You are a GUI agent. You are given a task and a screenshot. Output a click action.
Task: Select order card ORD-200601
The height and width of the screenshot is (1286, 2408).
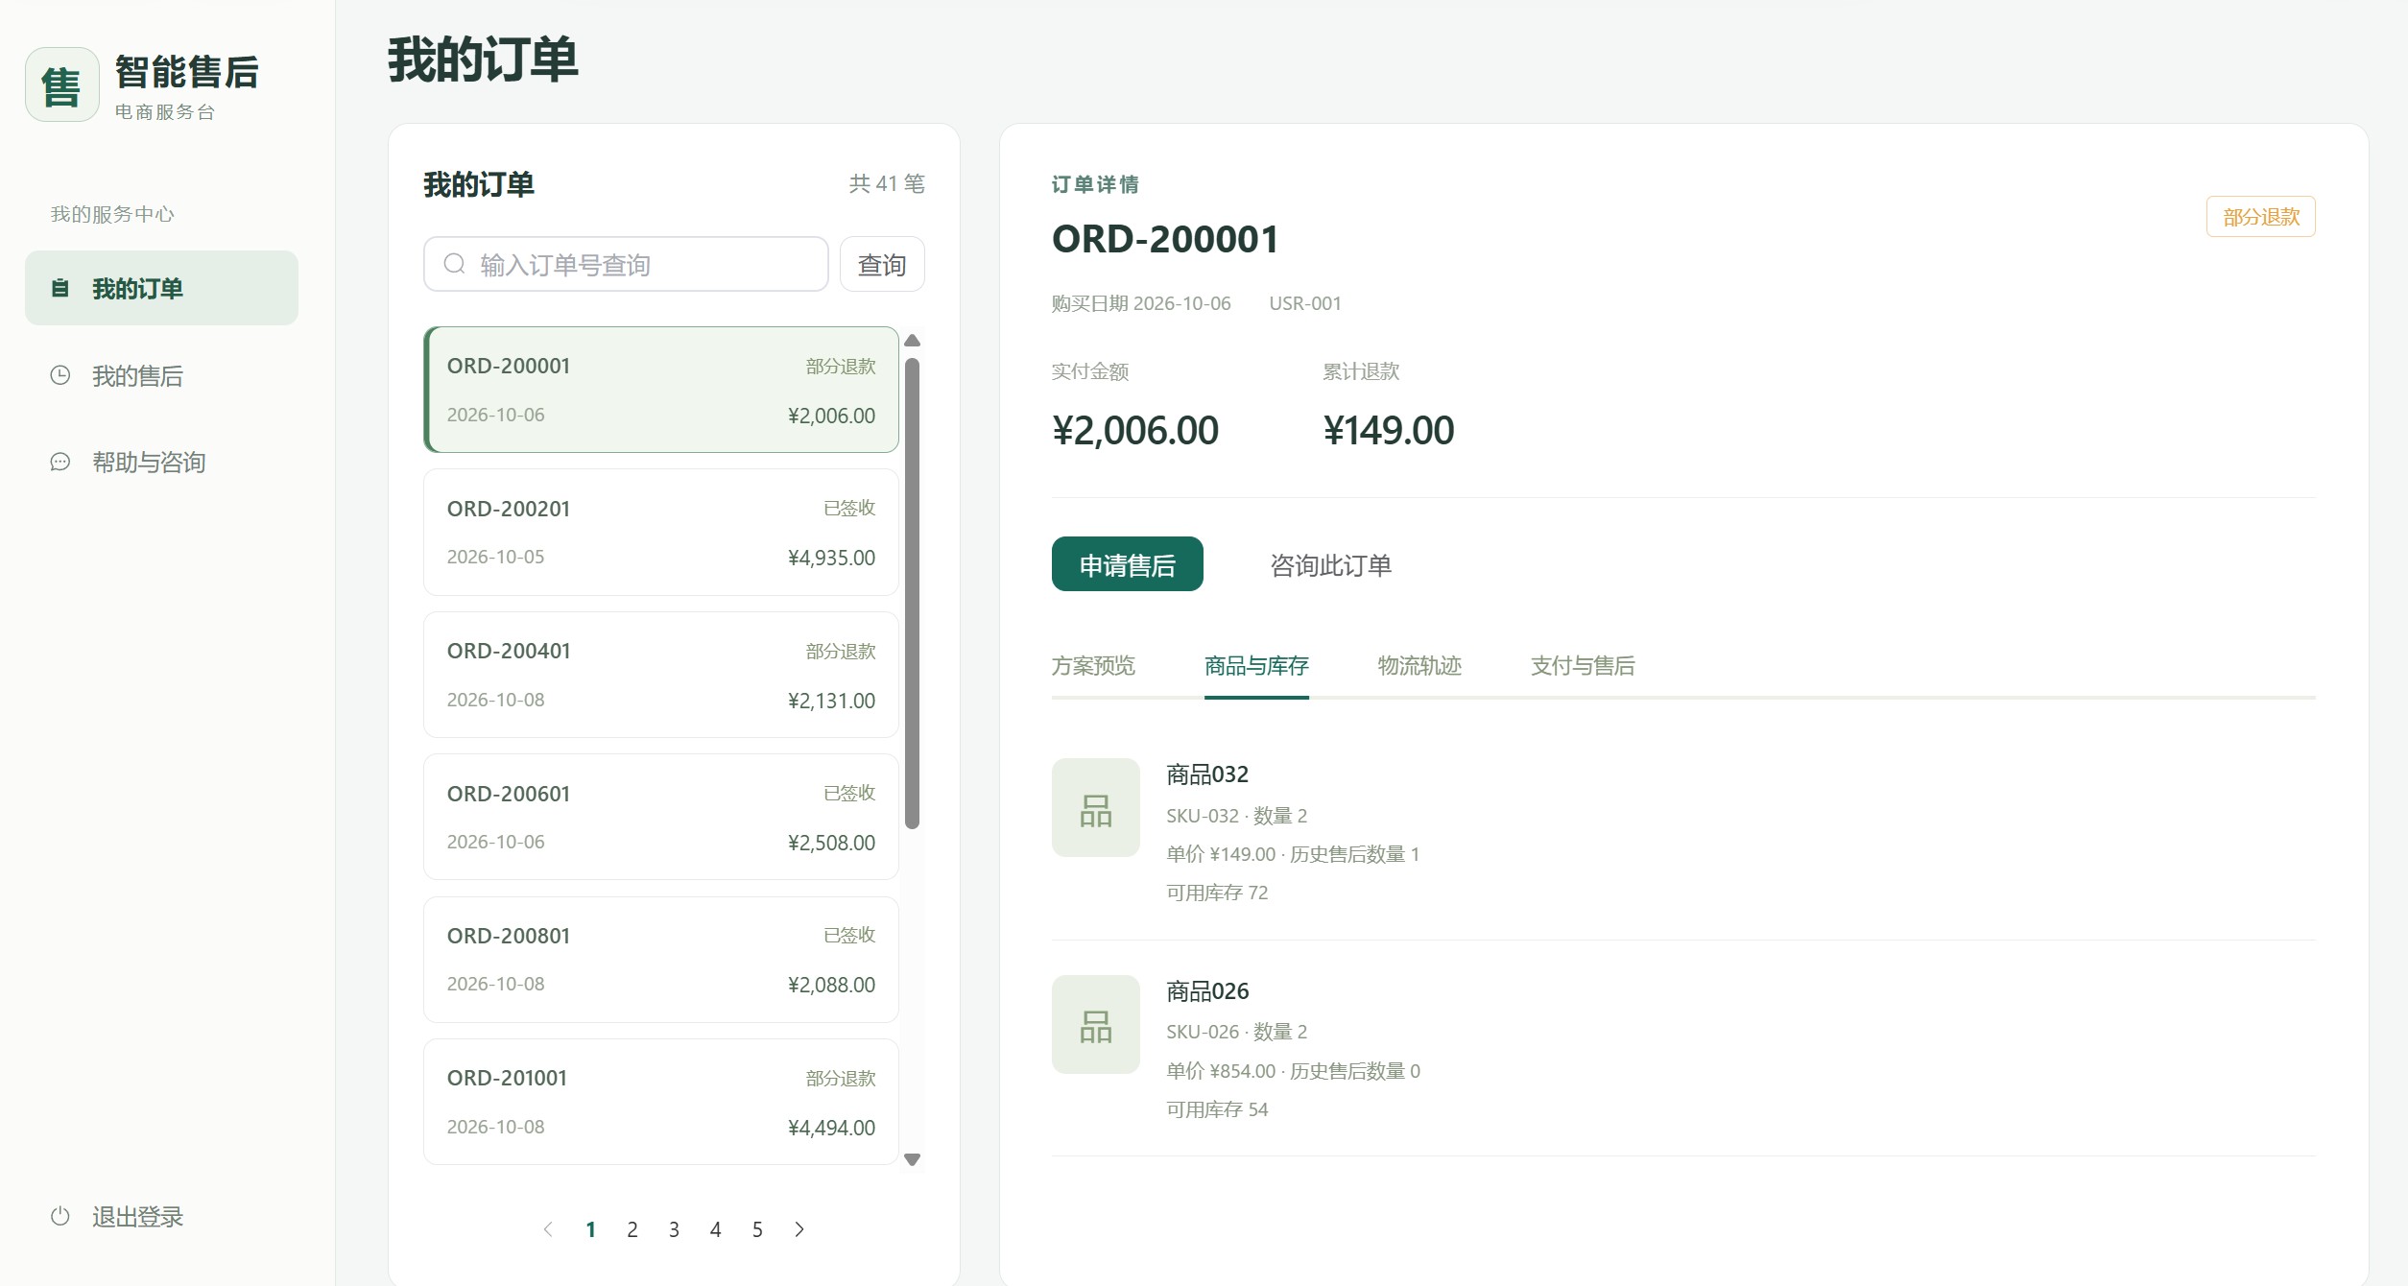(x=661, y=818)
